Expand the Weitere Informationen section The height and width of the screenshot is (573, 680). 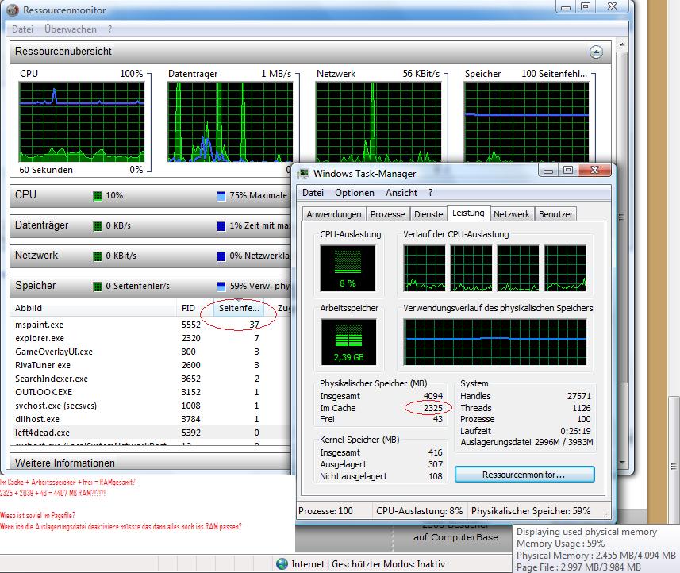150,463
